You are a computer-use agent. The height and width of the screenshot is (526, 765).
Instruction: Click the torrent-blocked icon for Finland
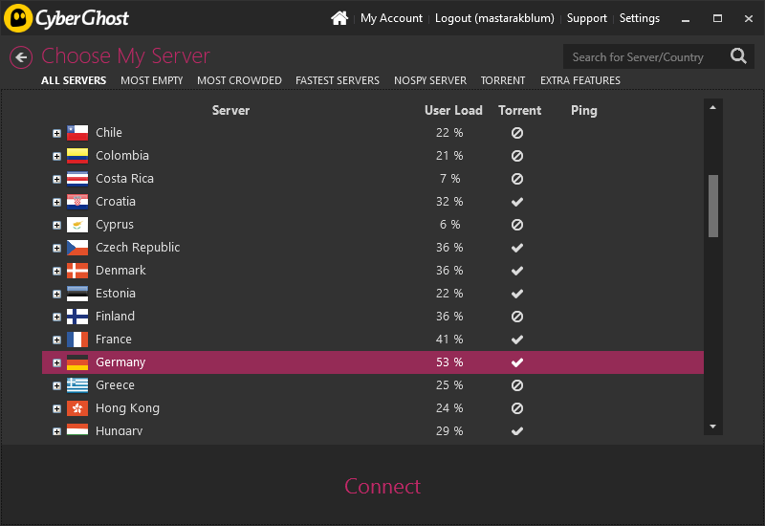(517, 317)
